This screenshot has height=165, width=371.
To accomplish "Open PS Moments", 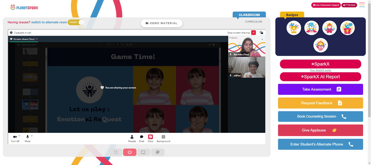I will [349, 5].
